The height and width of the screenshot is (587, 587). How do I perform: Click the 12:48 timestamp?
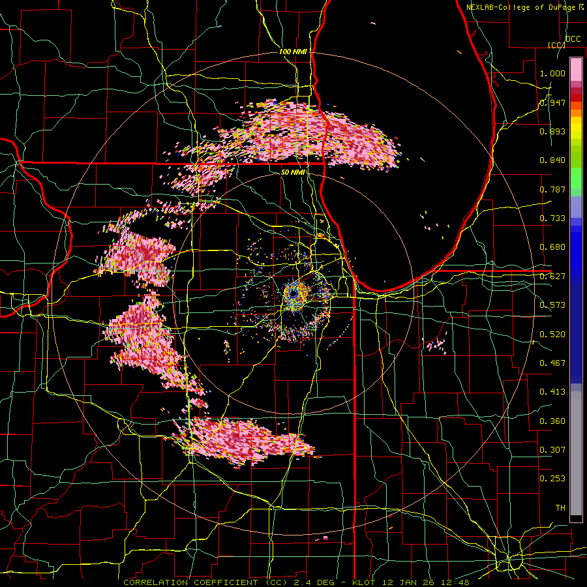click(x=457, y=582)
